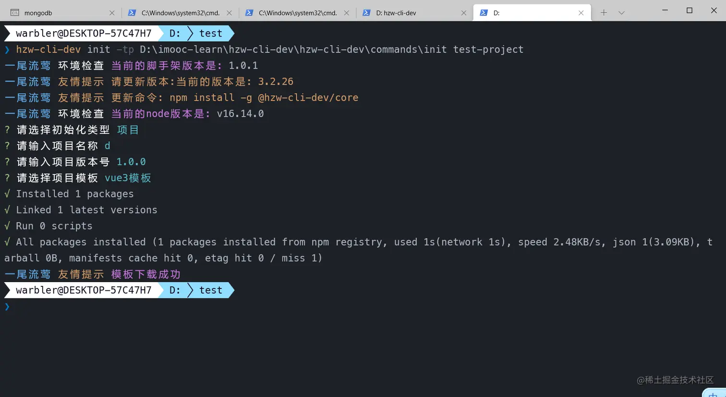Close the D: hzw-cli-dev tab
Image resolution: width=726 pixels, height=397 pixels.
click(x=463, y=13)
